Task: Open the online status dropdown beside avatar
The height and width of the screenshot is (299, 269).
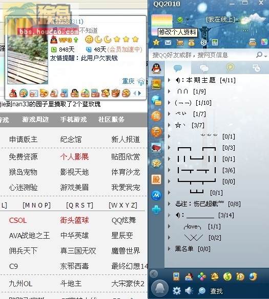Action: [x=188, y=19]
